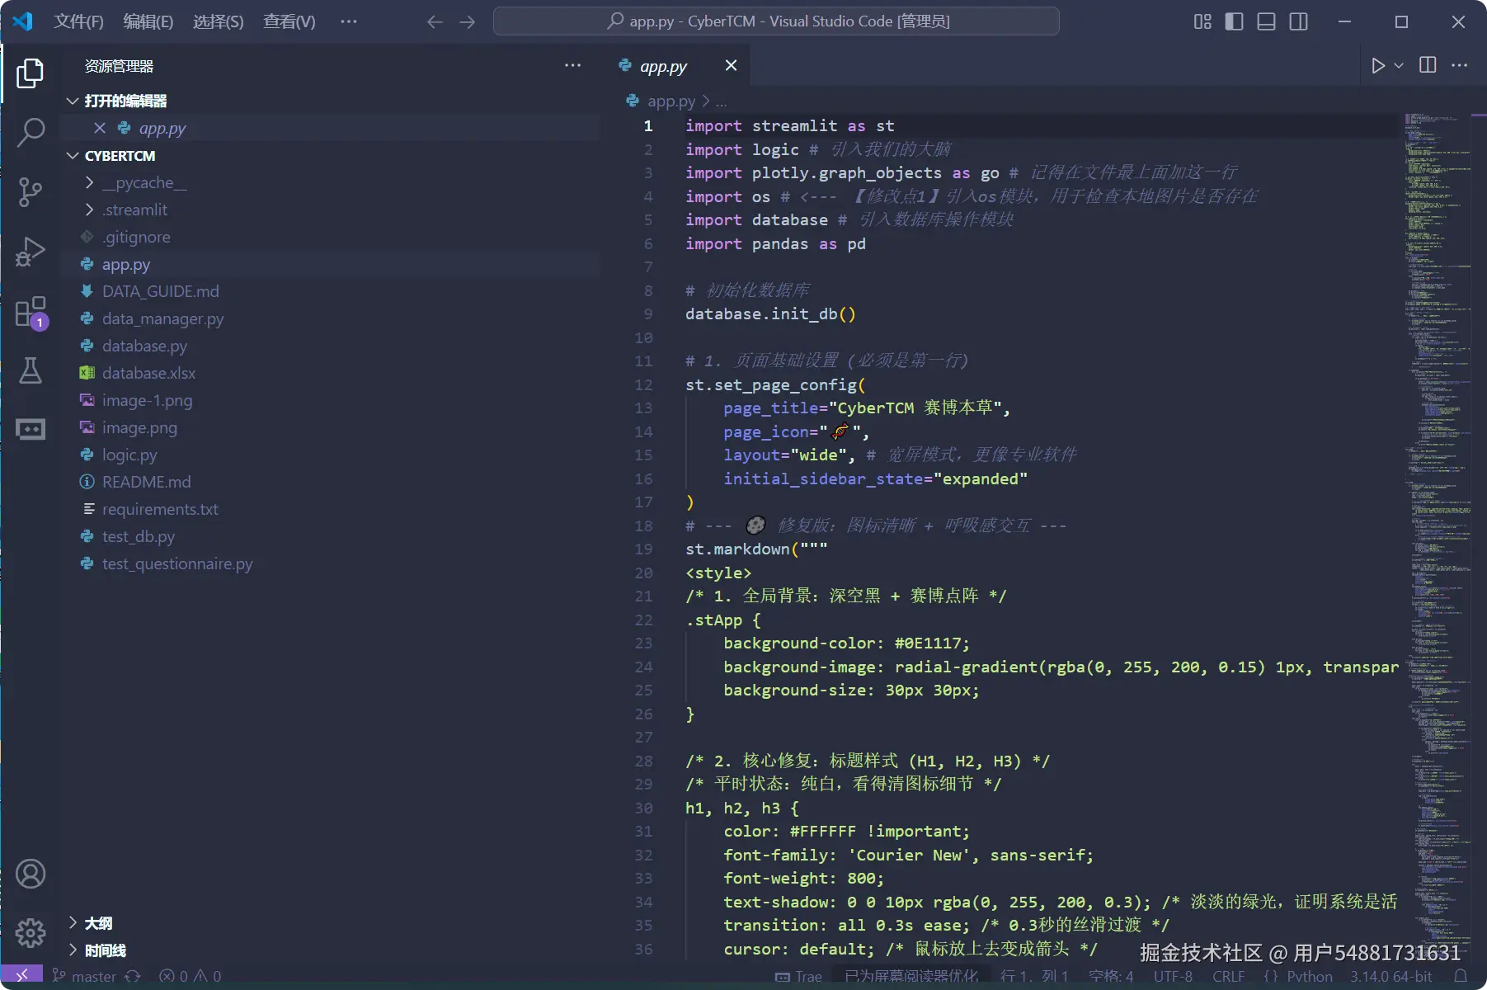Split the editor to the right
Image resolution: width=1487 pixels, height=990 pixels.
coord(1428,65)
